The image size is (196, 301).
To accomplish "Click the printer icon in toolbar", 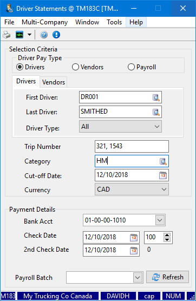I will (6, 35).
